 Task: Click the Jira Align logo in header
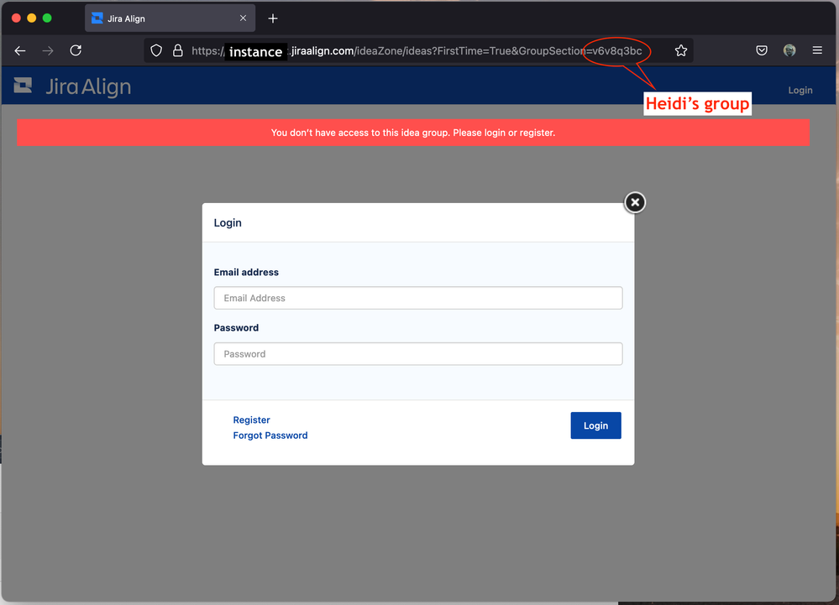(x=72, y=86)
